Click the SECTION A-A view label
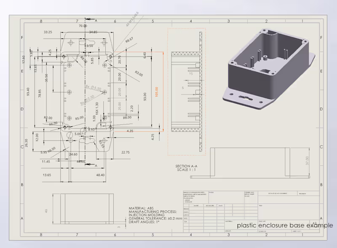Viewport: 337px width, 248px height. pos(186,166)
